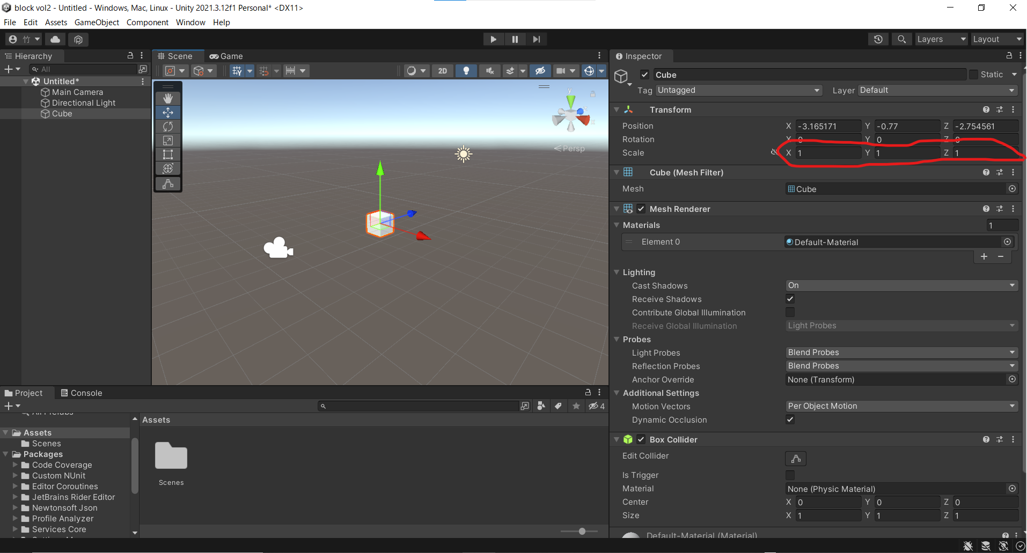Toggle Receive Shadows checkbox
1027x553 pixels.
[x=790, y=299]
